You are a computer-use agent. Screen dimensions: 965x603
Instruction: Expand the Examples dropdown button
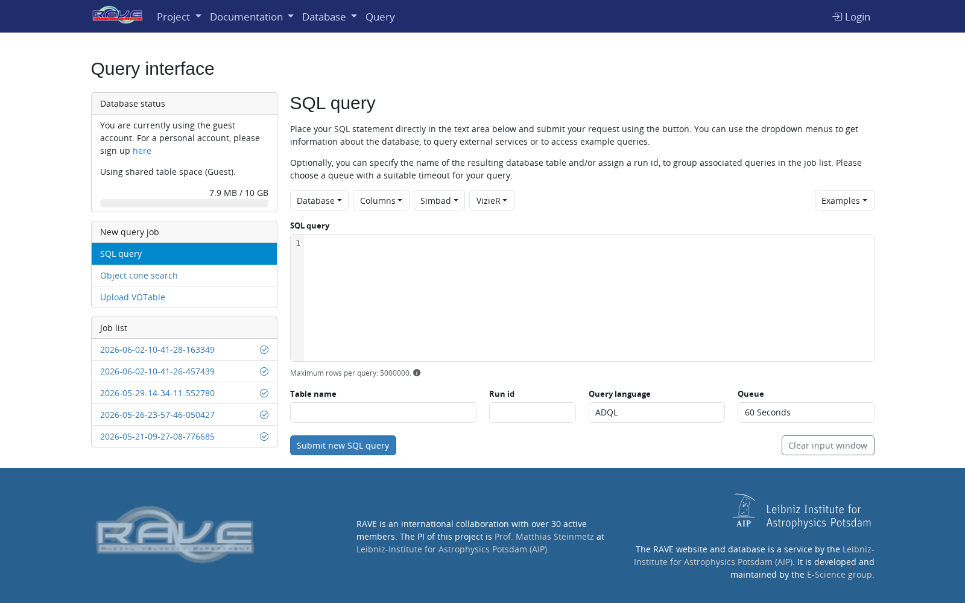tap(844, 200)
